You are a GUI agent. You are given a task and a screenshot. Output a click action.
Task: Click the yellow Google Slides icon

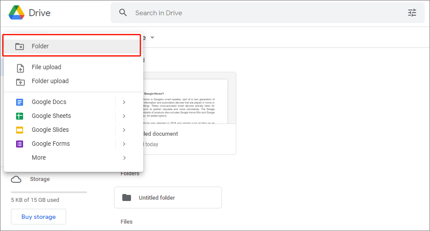pyautogui.click(x=20, y=130)
